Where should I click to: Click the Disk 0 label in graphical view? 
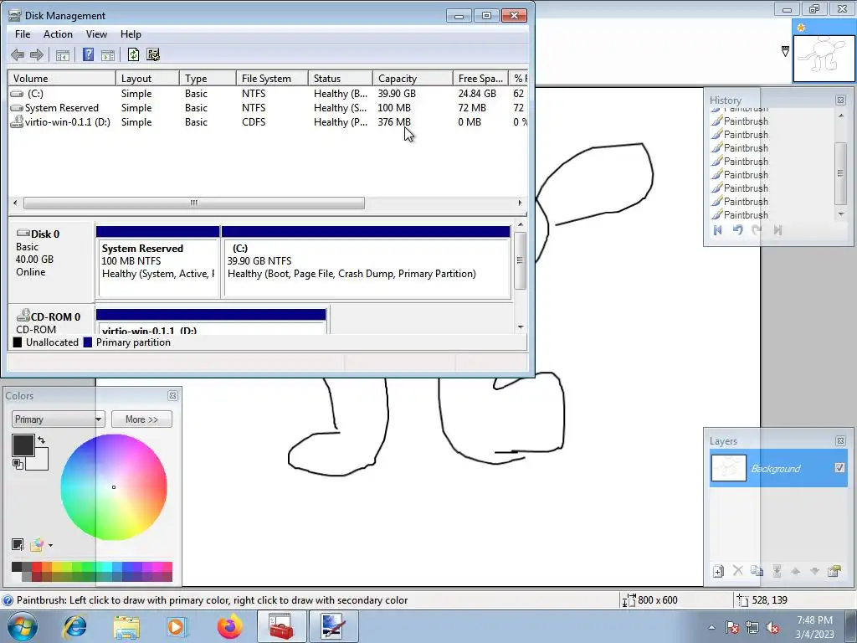click(45, 234)
